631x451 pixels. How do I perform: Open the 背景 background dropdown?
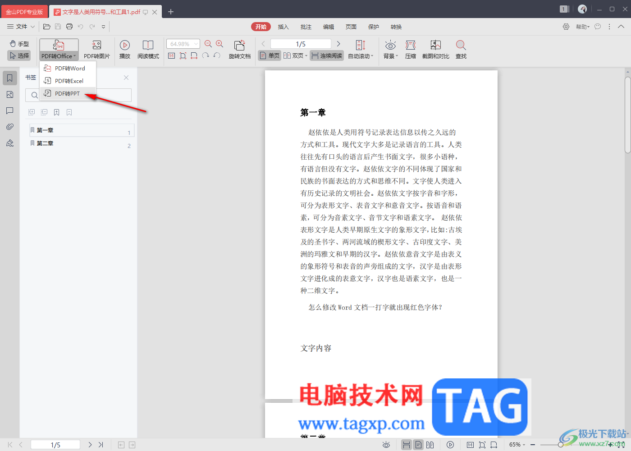[390, 50]
